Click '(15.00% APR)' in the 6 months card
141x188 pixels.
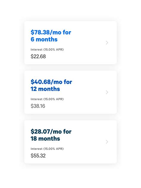click(x=54, y=49)
